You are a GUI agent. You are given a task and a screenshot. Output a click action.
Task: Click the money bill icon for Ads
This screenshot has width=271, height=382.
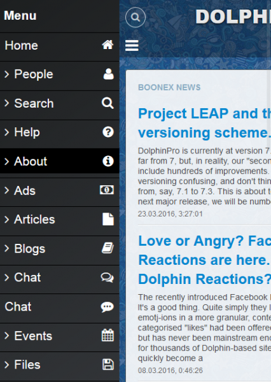(107, 190)
